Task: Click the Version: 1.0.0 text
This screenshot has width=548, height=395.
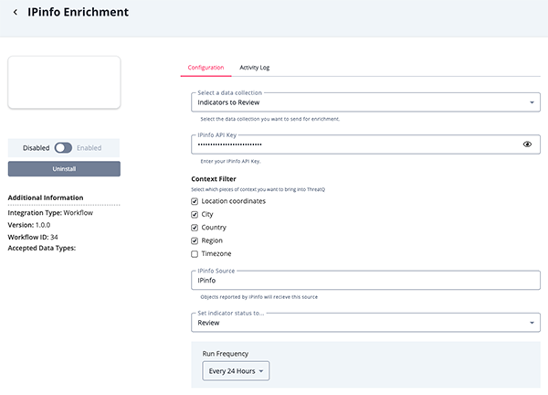Action: point(29,225)
